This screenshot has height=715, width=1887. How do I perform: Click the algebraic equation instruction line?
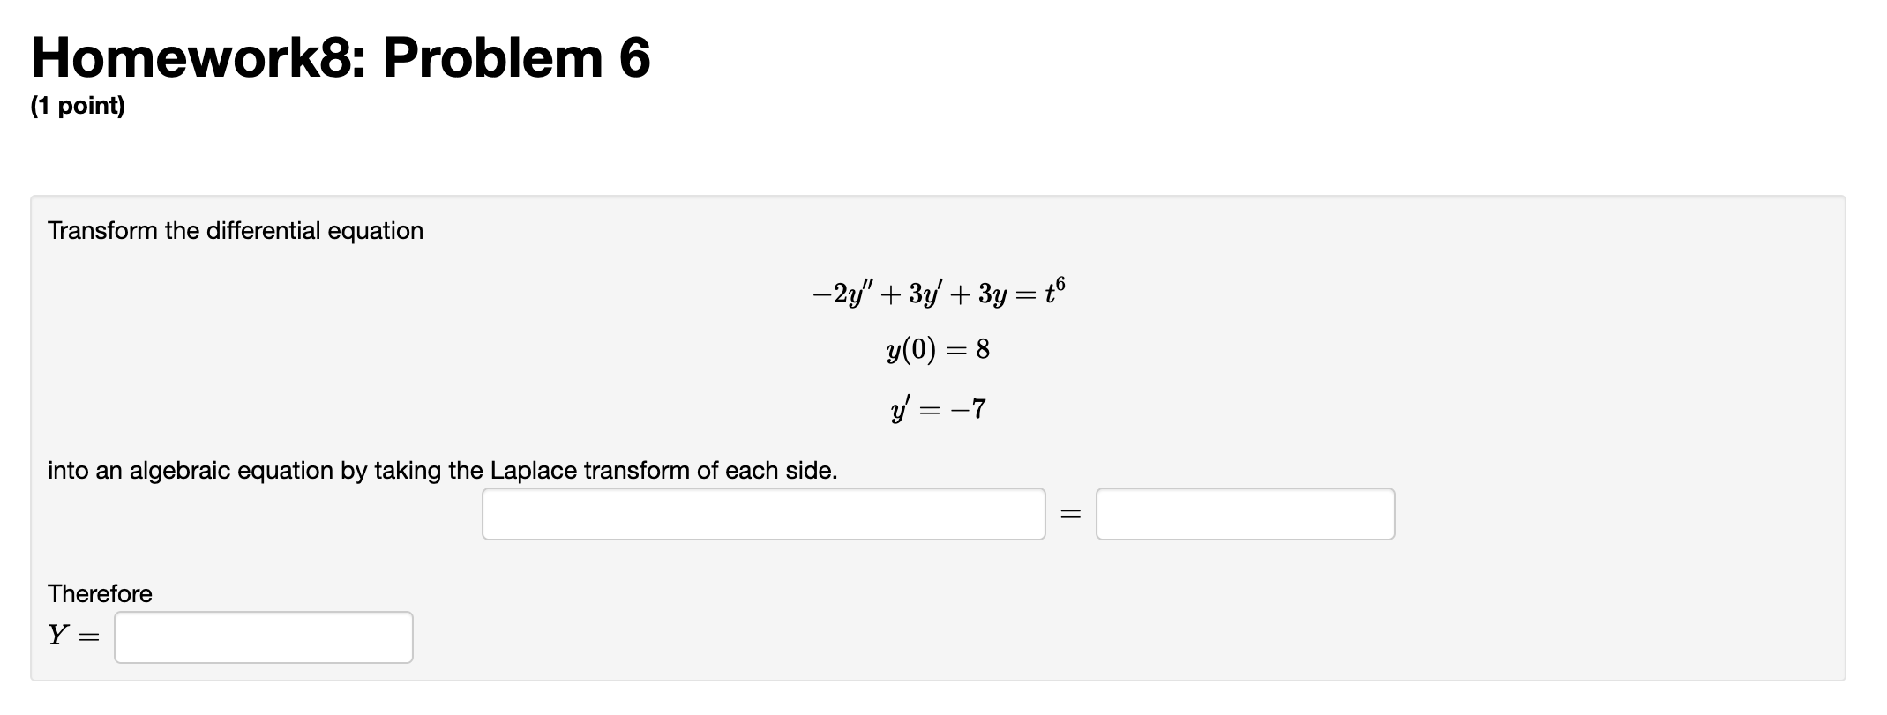[439, 471]
